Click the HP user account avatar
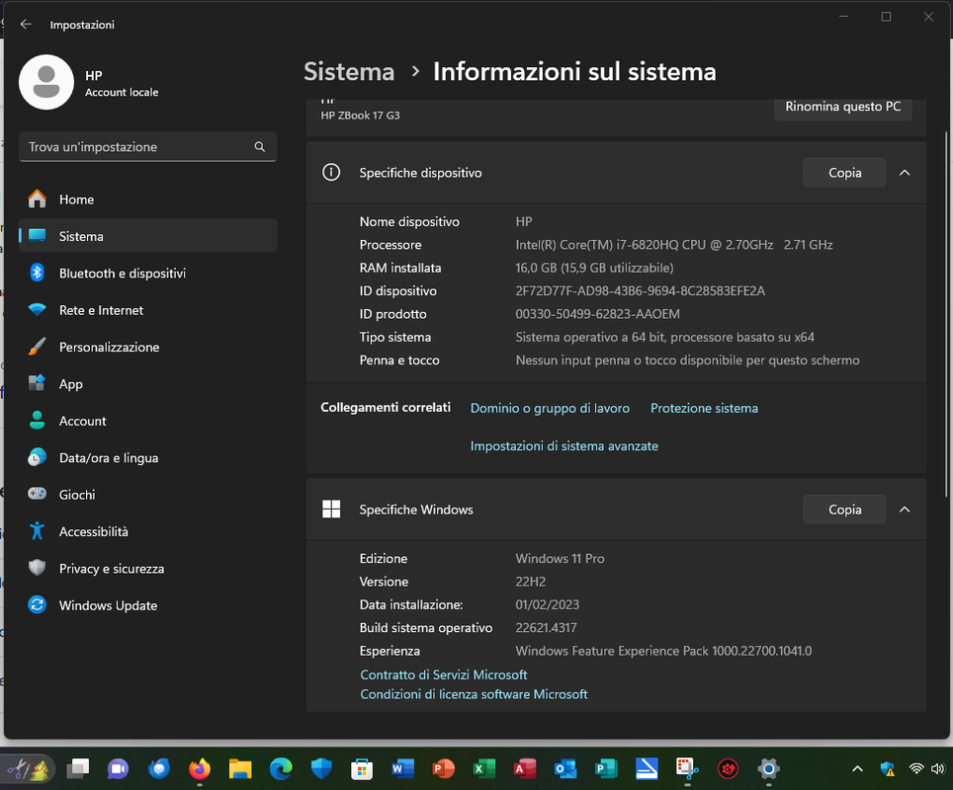 pyautogui.click(x=46, y=83)
